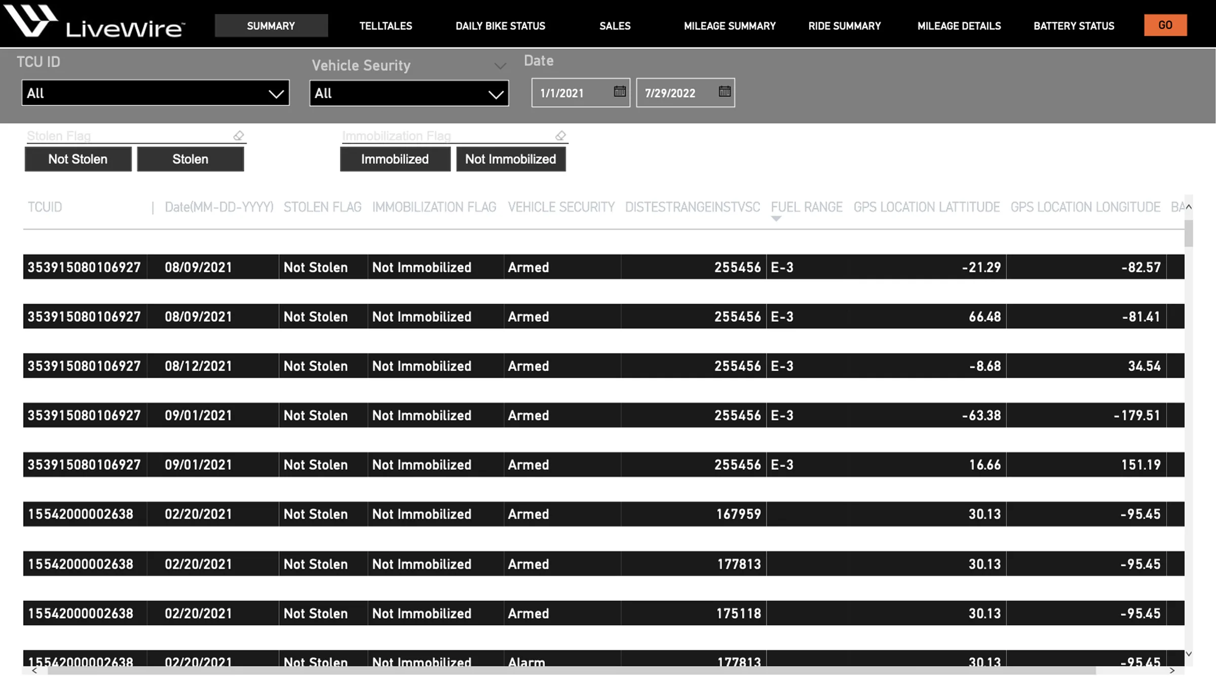The height and width of the screenshot is (678, 1216).
Task: Select the cell with value 167959
Action: [694, 514]
